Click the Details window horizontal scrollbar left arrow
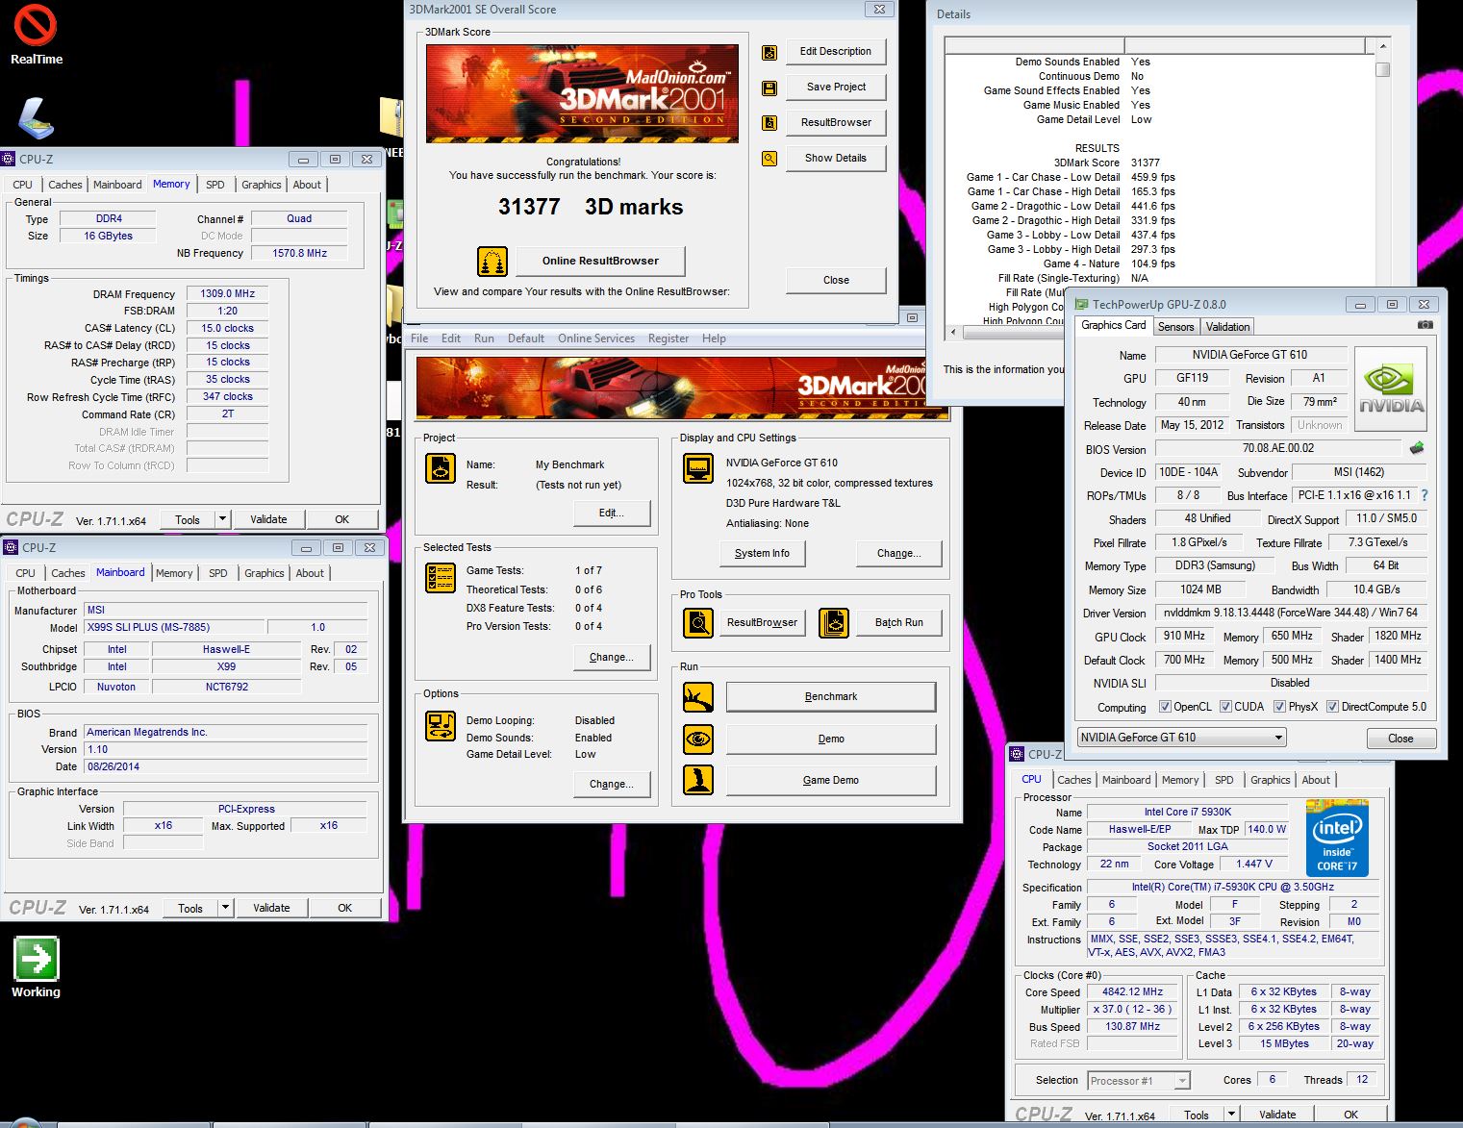1463x1128 pixels. 953,332
